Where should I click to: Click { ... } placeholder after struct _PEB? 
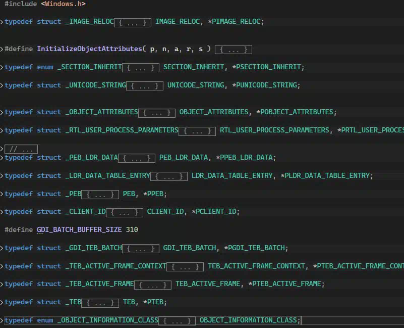(x=100, y=195)
